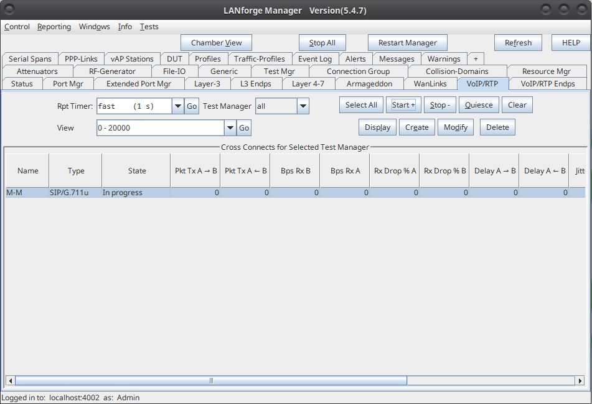This screenshot has width=592, height=404.
Task: Select the Resource Mgr tab
Action: 547,71
